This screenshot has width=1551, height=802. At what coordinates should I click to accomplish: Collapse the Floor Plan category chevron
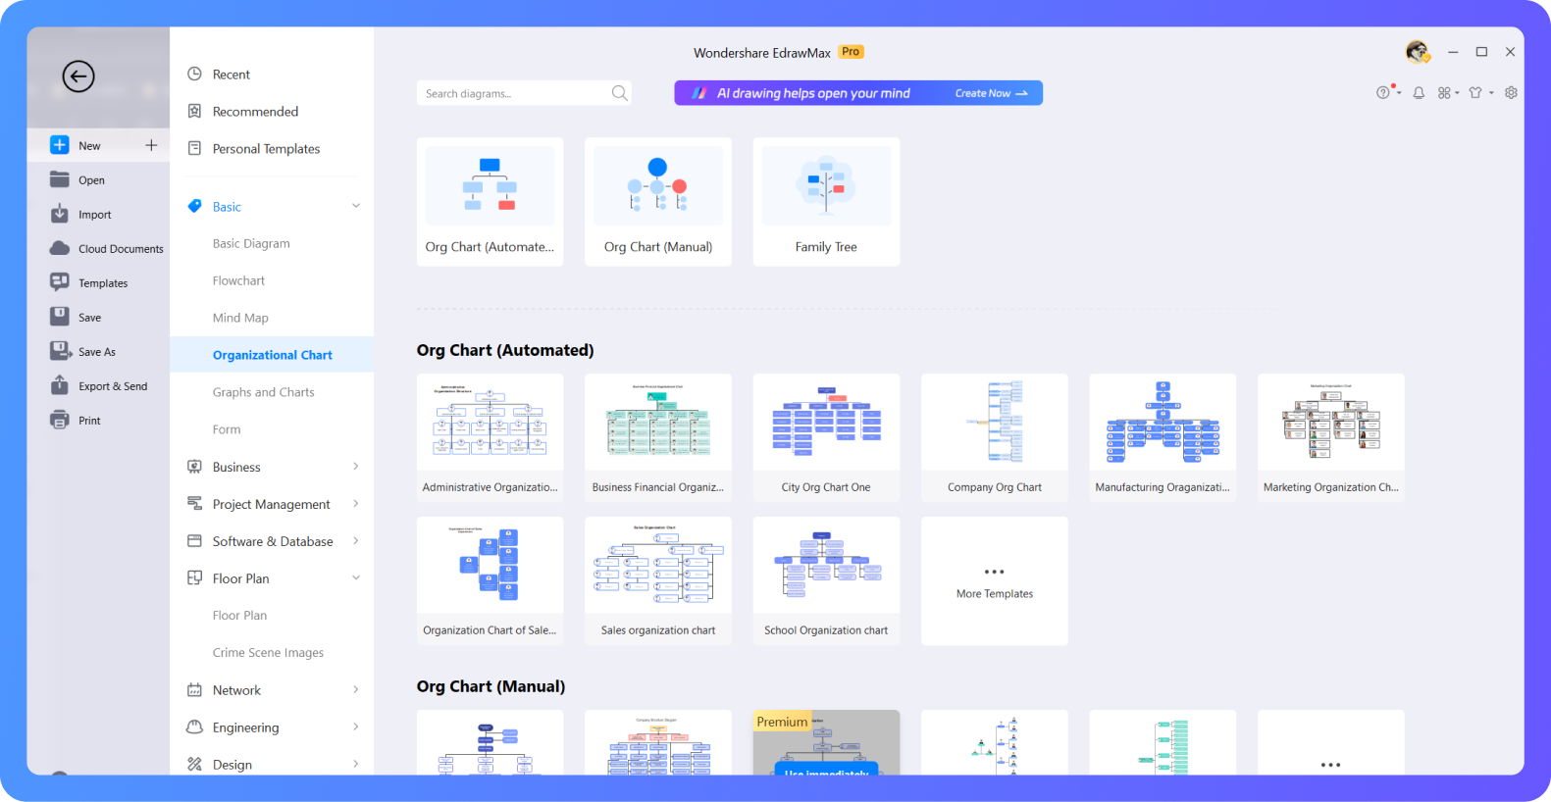(356, 578)
